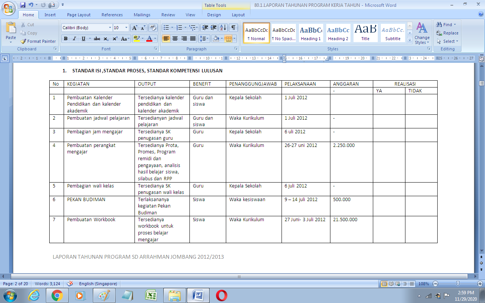Viewport: 485px width, 303px height.
Task: Cut the selected text
Action: [27, 25]
